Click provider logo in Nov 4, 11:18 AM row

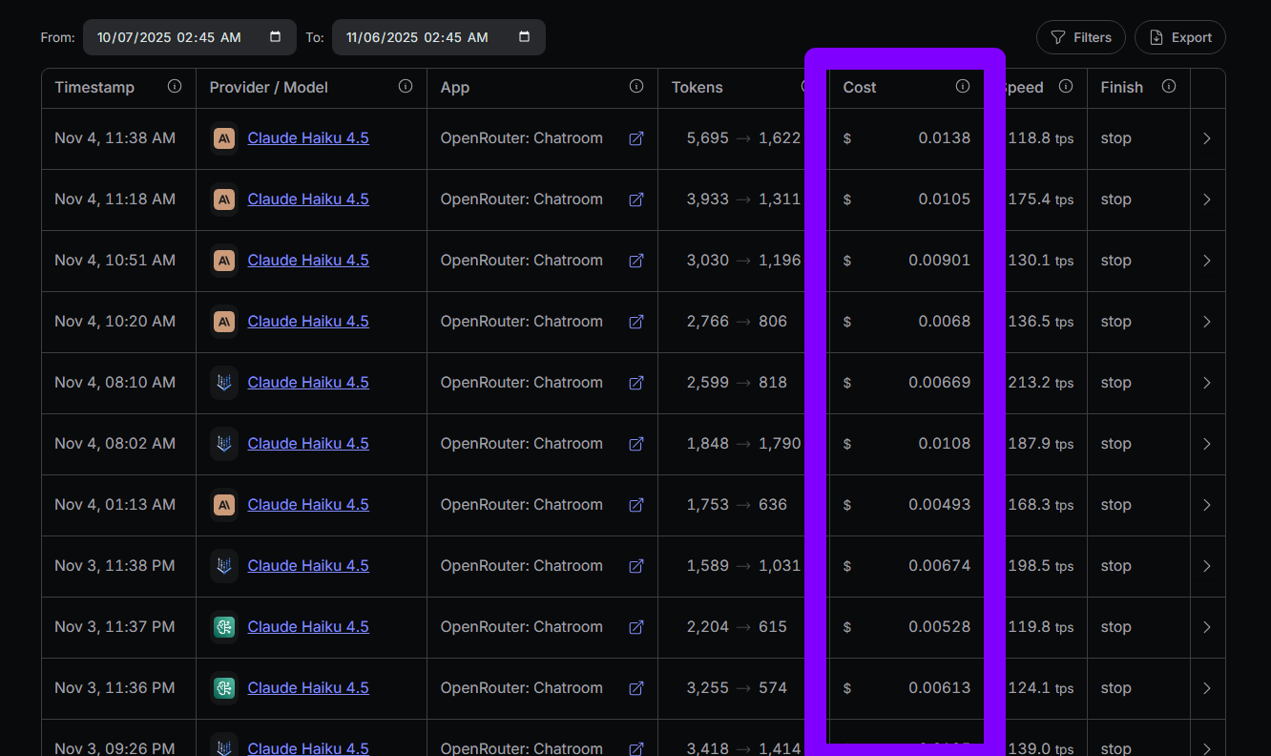224,199
